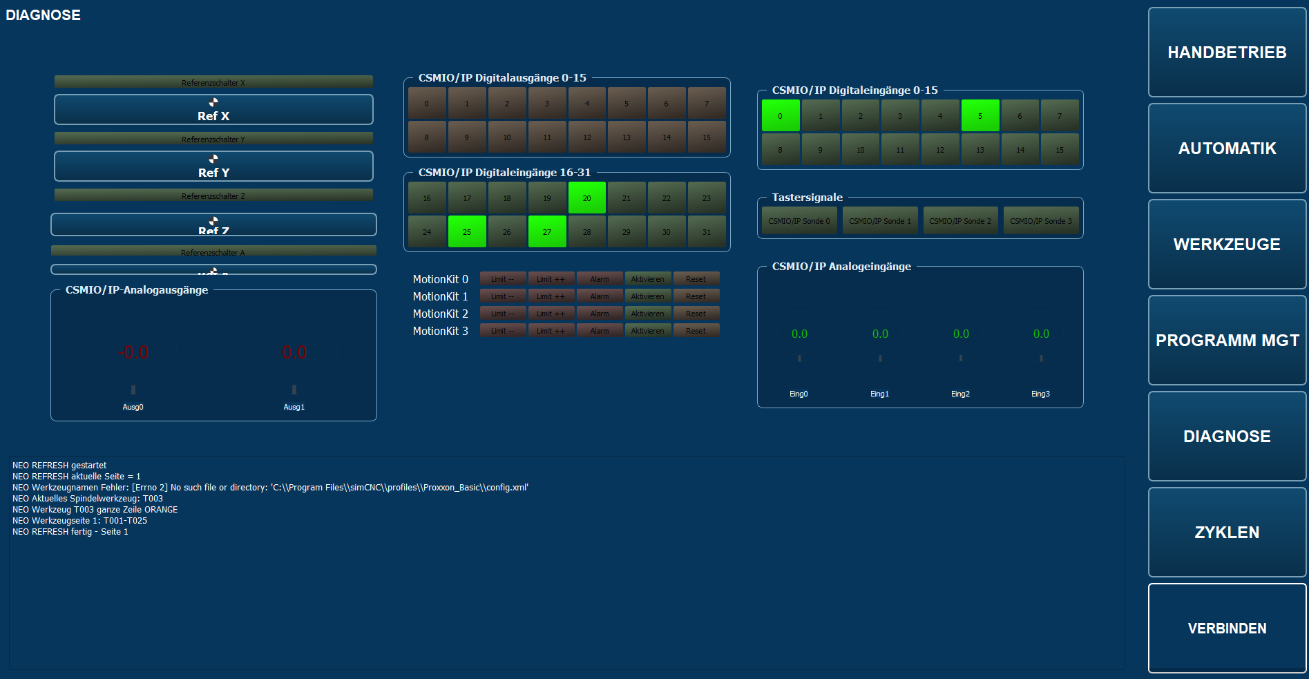This screenshot has width=1309, height=679.
Task: Click the Ref Y homing button
Action: tap(213, 166)
